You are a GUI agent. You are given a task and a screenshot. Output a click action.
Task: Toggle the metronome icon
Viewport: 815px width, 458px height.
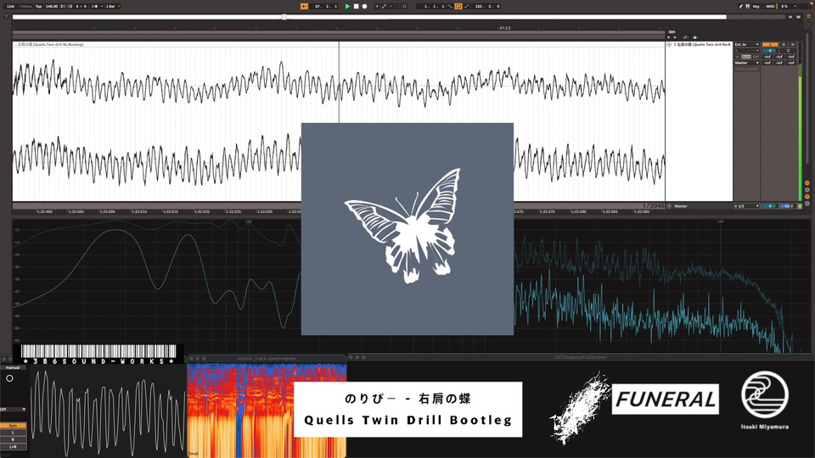(x=94, y=6)
